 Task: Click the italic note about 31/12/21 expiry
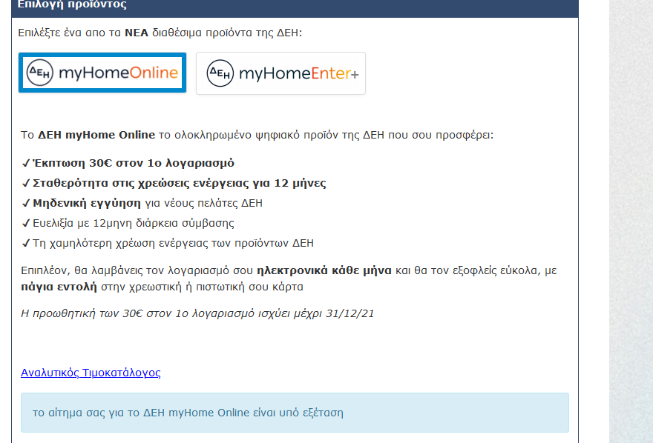pos(197,313)
